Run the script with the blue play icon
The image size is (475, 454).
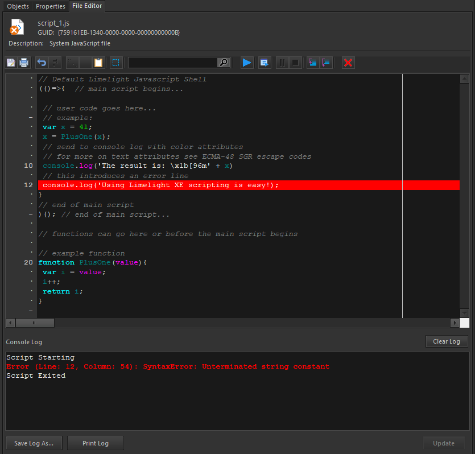click(247, 63)
